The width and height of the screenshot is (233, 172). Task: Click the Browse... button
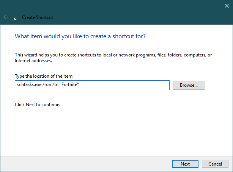click(x=189, y=85)
